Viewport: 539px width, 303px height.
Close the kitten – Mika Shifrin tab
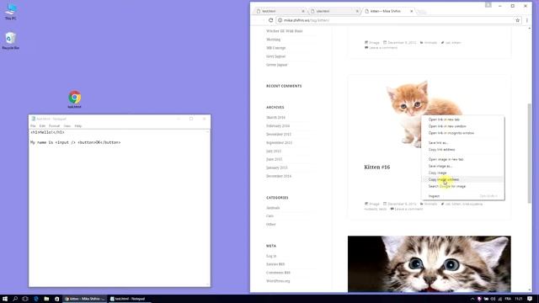point(412,11)
